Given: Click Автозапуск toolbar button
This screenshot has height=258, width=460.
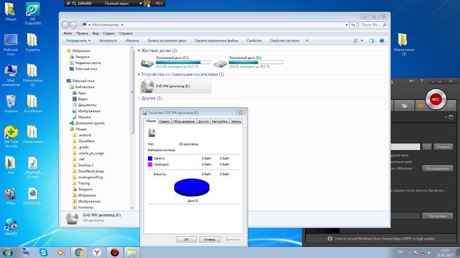Looking at the screenshot, I should (x=108, y=41).
